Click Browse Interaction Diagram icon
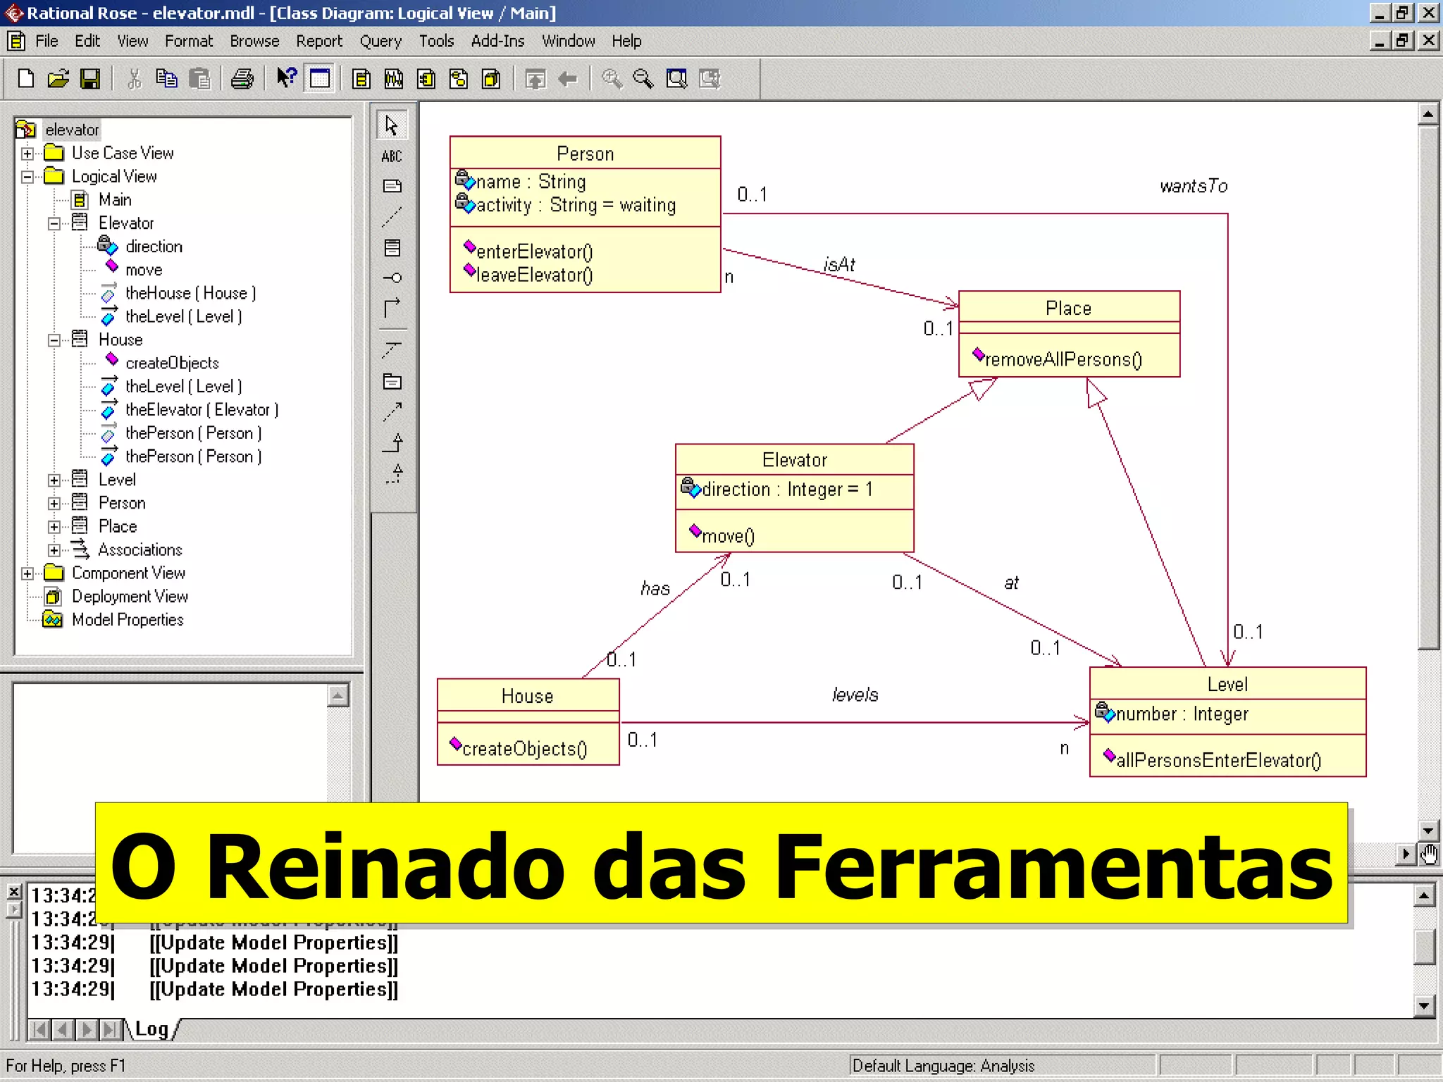Image resolution: width=1443 pixels, height=1082 pixels. (394, 79)
